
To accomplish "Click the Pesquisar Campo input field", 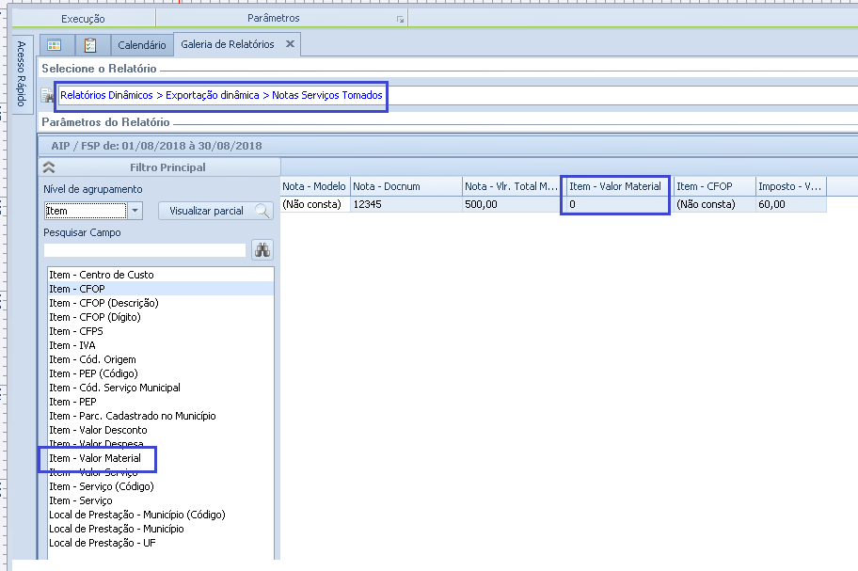I will (144, 250).
